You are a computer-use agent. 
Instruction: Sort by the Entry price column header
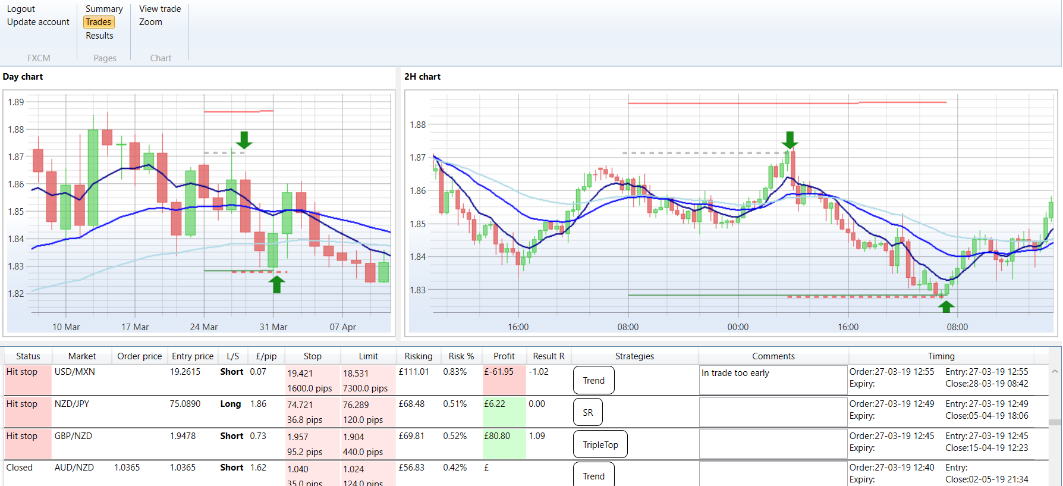tap(193, 356)
